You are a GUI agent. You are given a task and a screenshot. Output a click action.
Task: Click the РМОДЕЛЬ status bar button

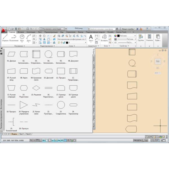point(137,140)
